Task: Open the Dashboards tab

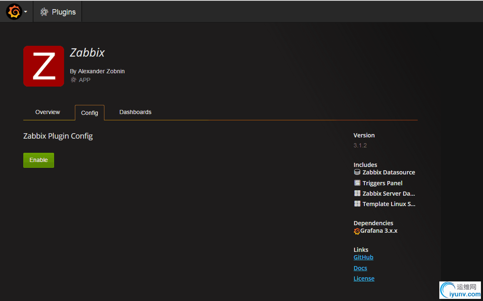Action: click(135, 112)
